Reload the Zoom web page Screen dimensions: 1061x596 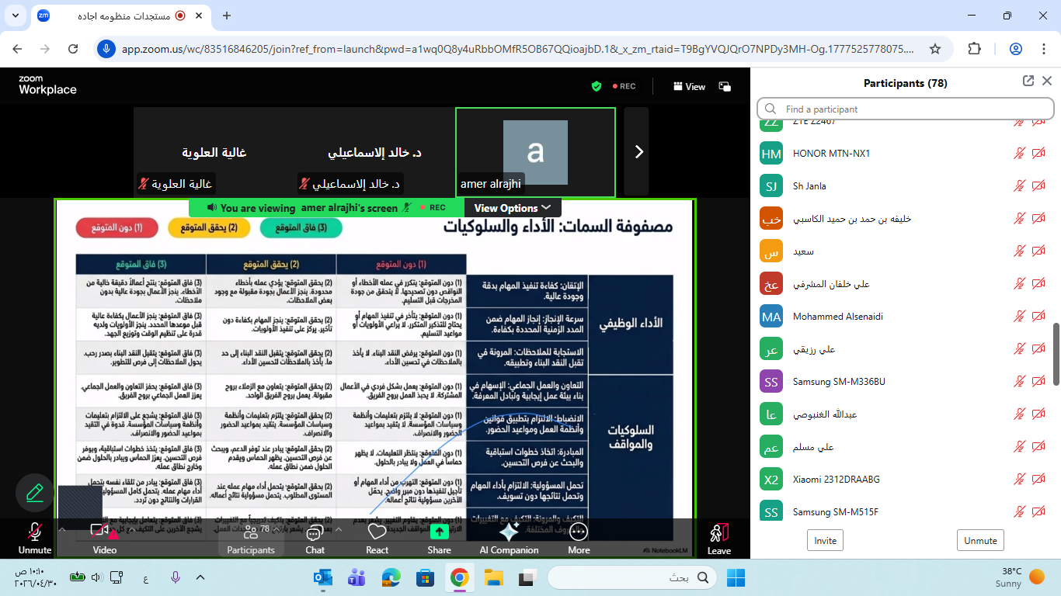pos(73,49)
